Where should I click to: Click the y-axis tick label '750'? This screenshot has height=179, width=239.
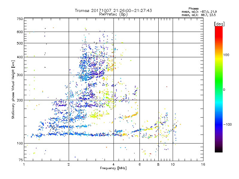click(20, 19)
